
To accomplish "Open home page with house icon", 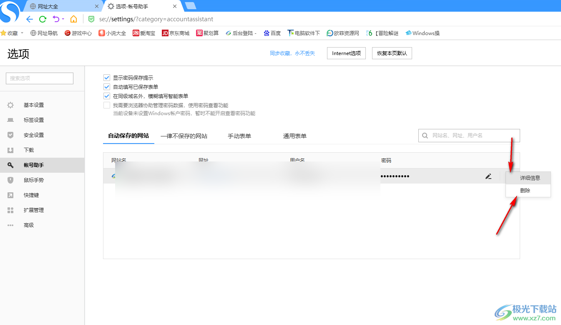I will pos(73,19).
